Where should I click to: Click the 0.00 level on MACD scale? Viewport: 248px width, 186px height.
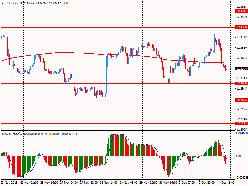pos(238,157)
